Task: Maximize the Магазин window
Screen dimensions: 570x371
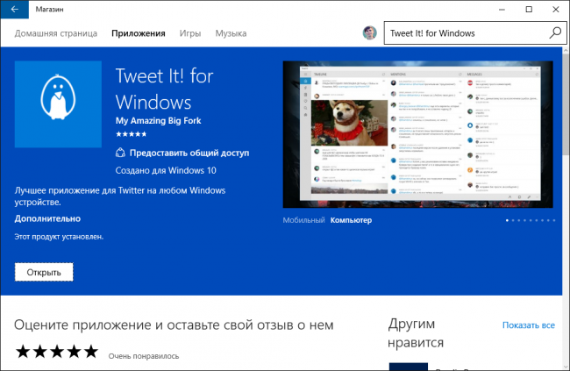Action: click(x=529, y=10)
